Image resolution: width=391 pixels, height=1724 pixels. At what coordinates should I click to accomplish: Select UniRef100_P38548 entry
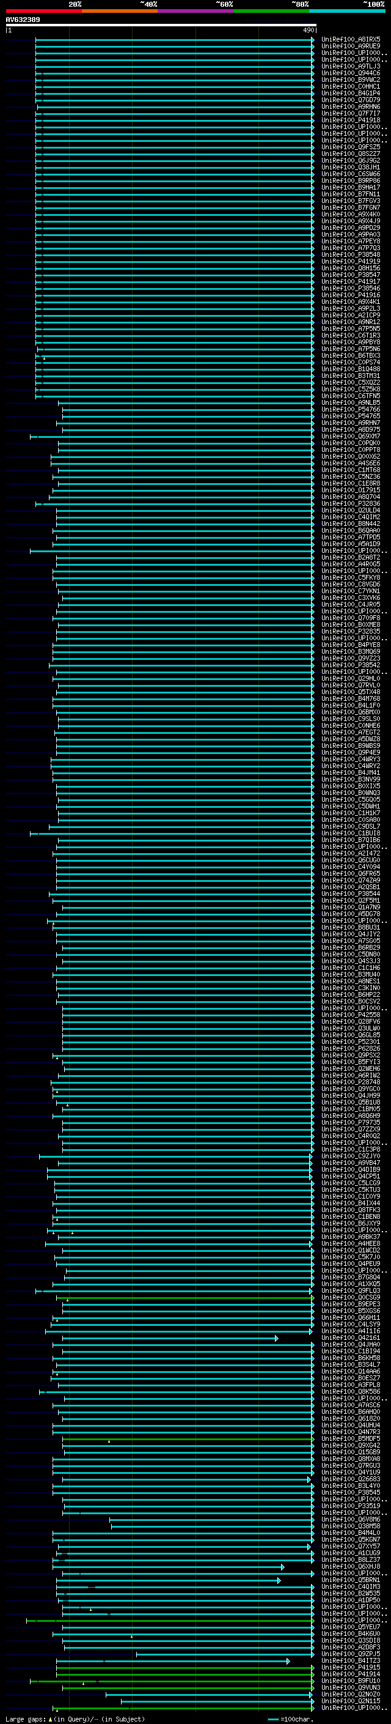(x=351, y=254)
